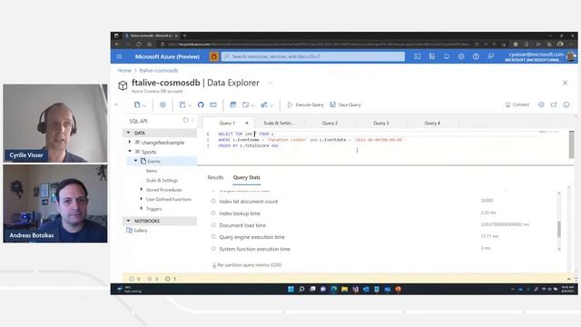Click the New Container toolbar icon

pos(137,105)
